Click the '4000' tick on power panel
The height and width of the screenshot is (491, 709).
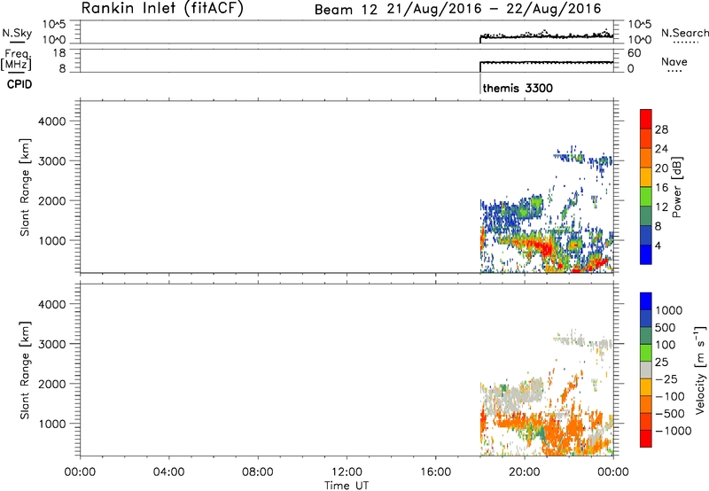[x=52, y=121]
